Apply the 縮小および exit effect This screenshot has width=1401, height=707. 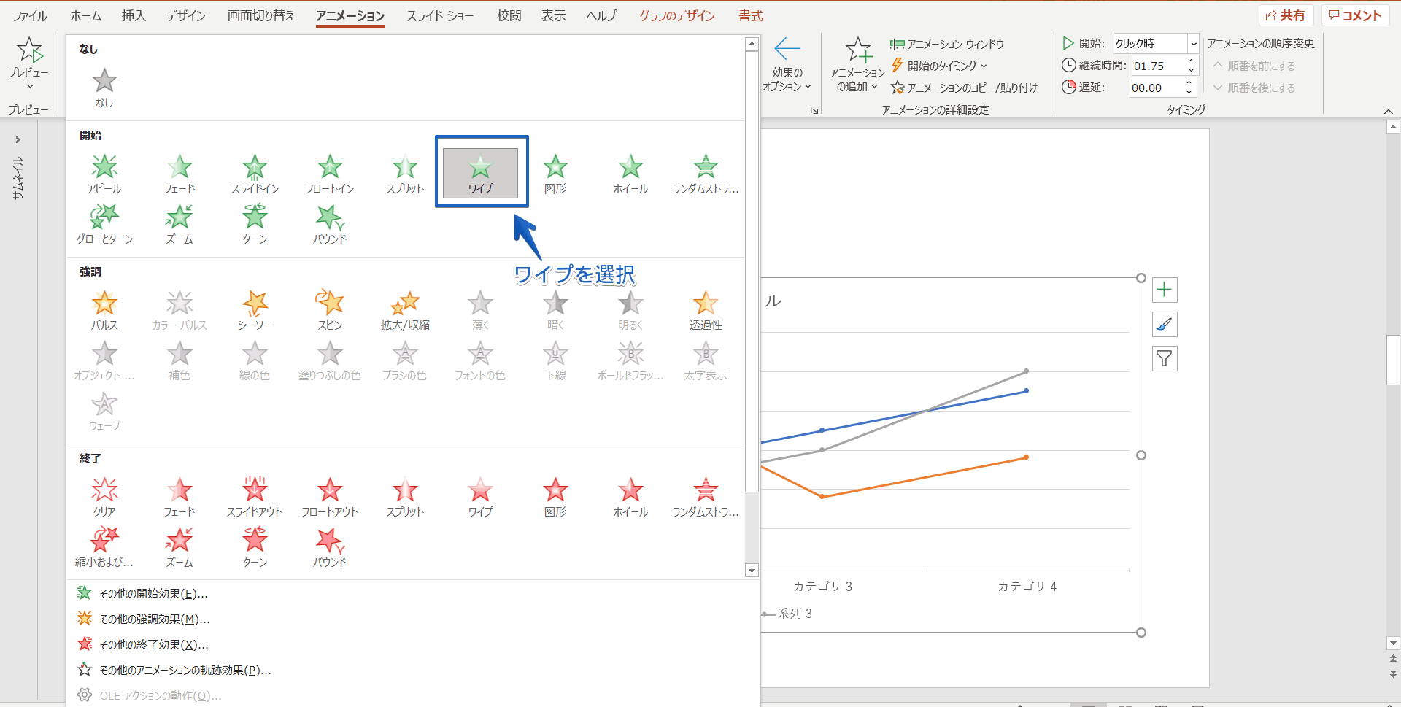click(x=104, y=547)
